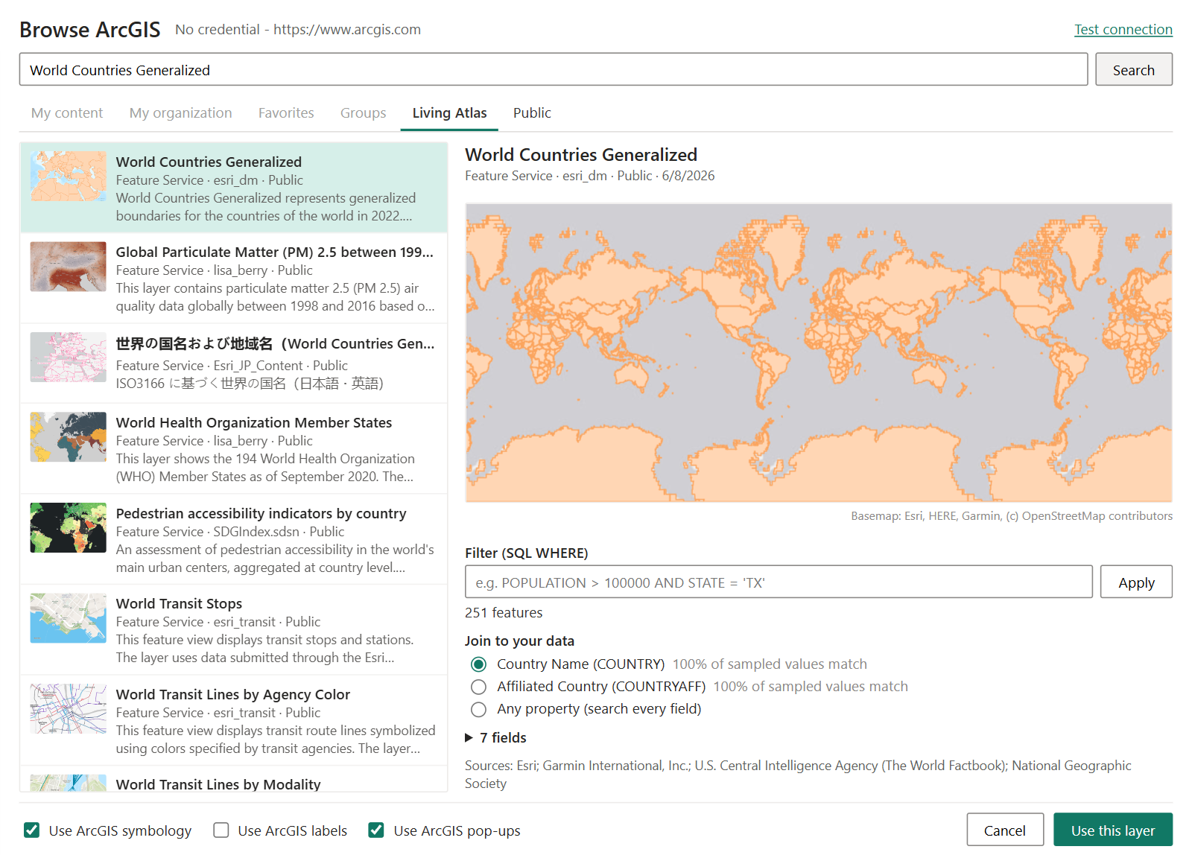The height and width of the screenshot is (858, 1192).
Task: Select World Countries Generalized thumbnail in results
Action: [69, 176]
